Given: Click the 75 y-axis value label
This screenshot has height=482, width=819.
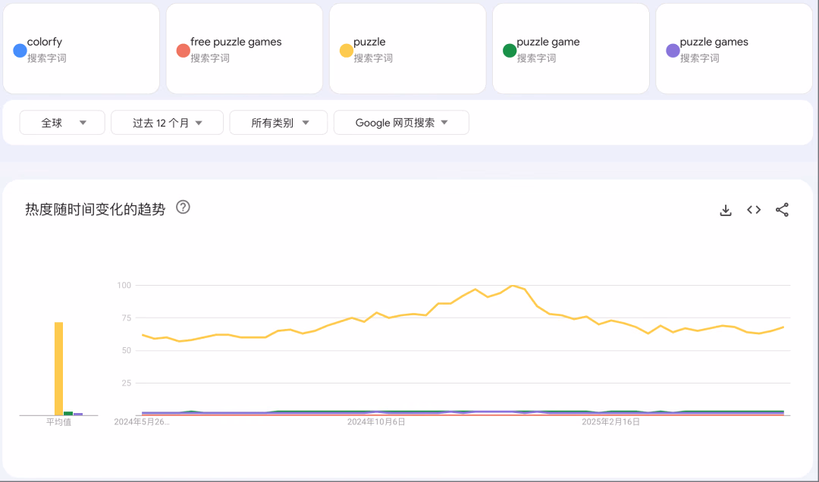Looking at the screenshot, I should tap(126, 318).
